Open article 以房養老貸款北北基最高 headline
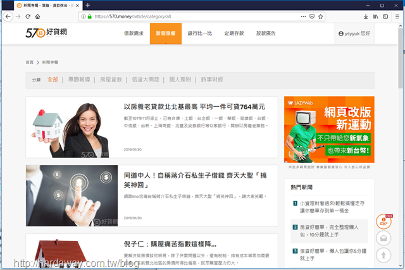The height and width of the screenshot is (270, 405). click(194, 107)
